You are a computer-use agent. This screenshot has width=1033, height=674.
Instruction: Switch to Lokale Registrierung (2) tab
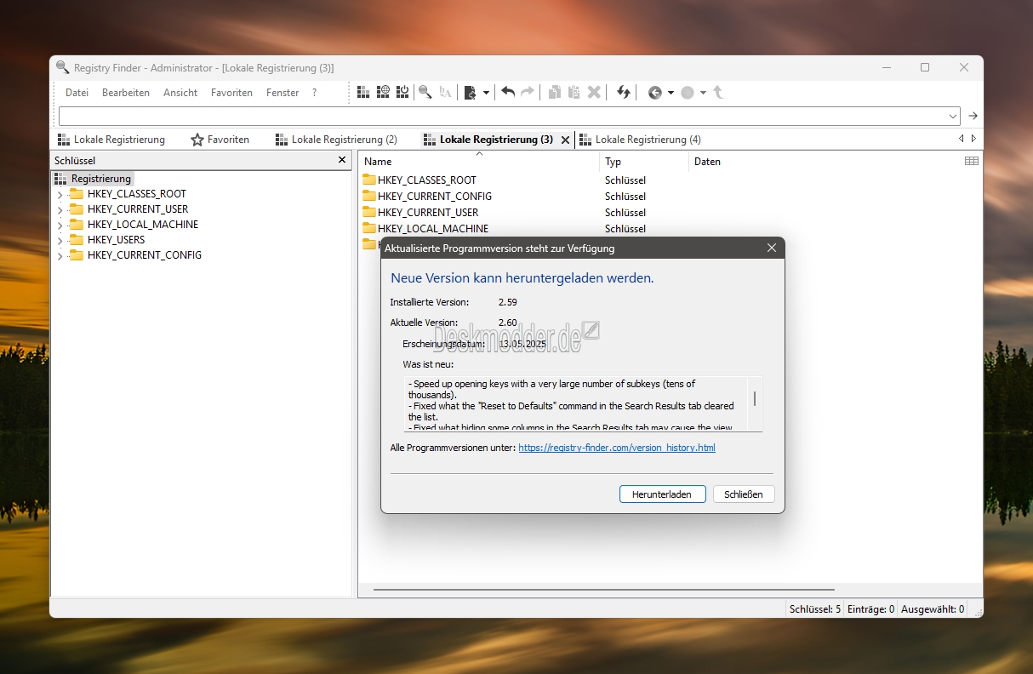tap(336, 140)
